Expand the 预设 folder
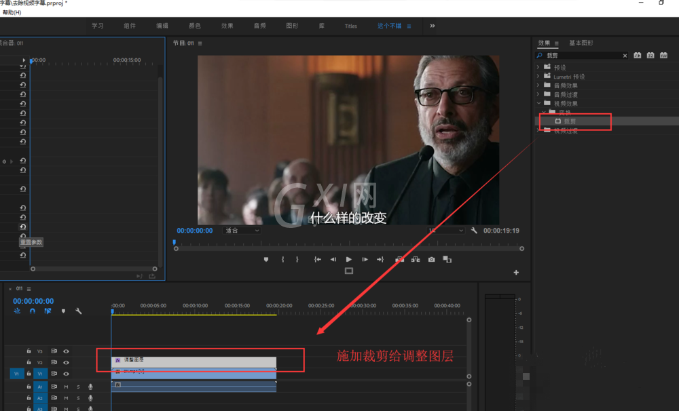This screenshot has width=679, height=411. point(538,67)
